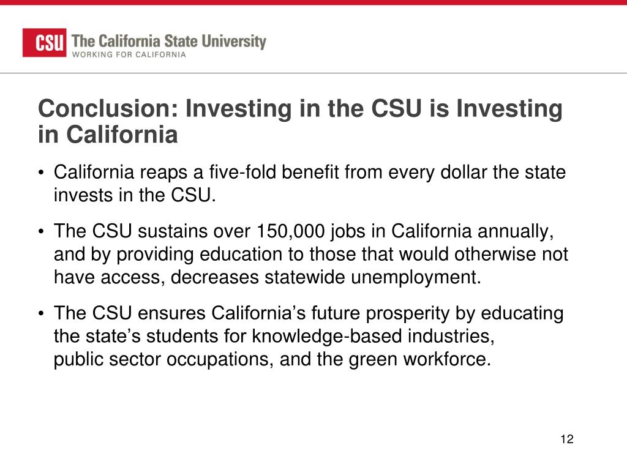Select the slide title starting "Conclusion: Investing"

300,121
